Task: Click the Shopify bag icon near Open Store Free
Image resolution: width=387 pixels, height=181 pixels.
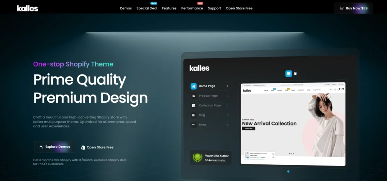Action: [83, 147]
